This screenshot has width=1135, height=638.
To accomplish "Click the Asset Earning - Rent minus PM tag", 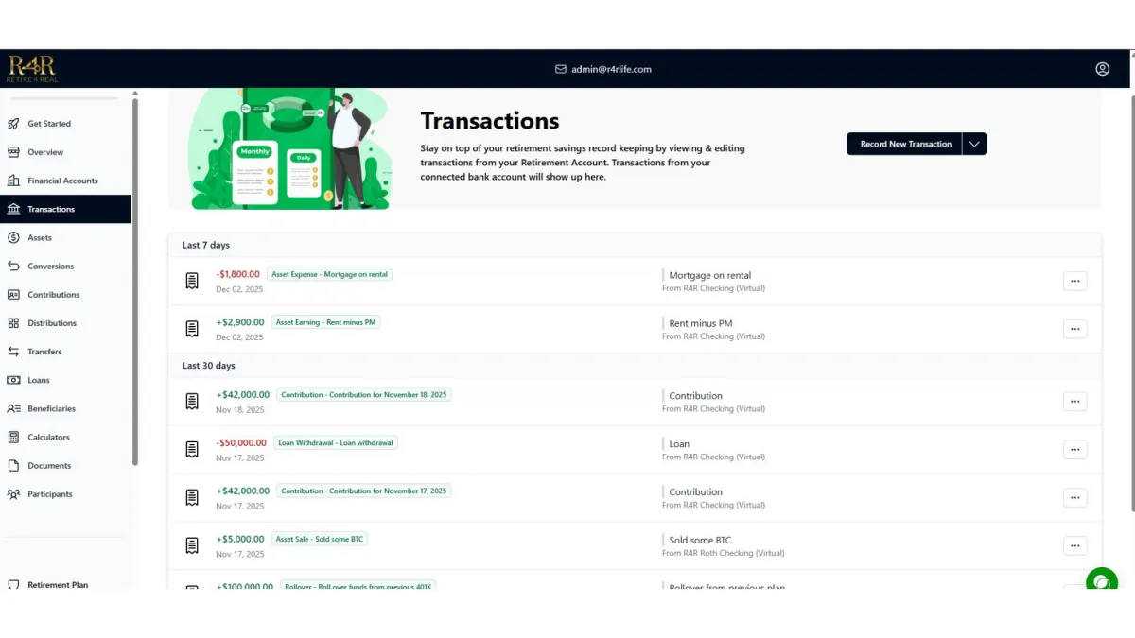I will coord(325,322).
